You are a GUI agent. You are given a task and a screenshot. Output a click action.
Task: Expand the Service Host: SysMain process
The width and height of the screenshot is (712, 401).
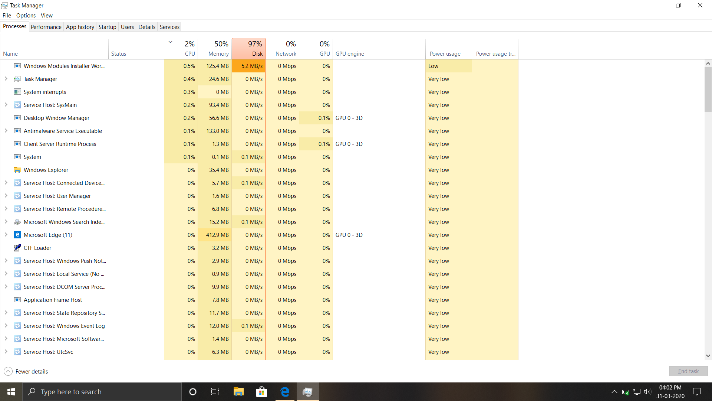[x=6, y=105]
